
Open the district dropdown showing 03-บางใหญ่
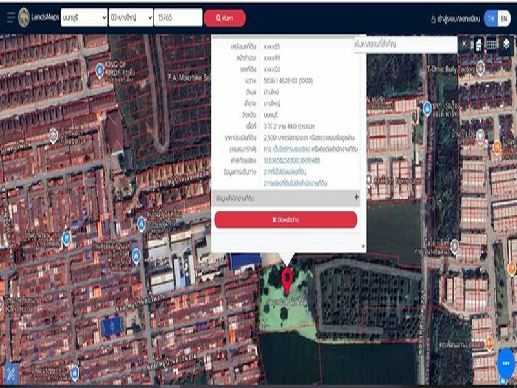click(x=131, y=17)
